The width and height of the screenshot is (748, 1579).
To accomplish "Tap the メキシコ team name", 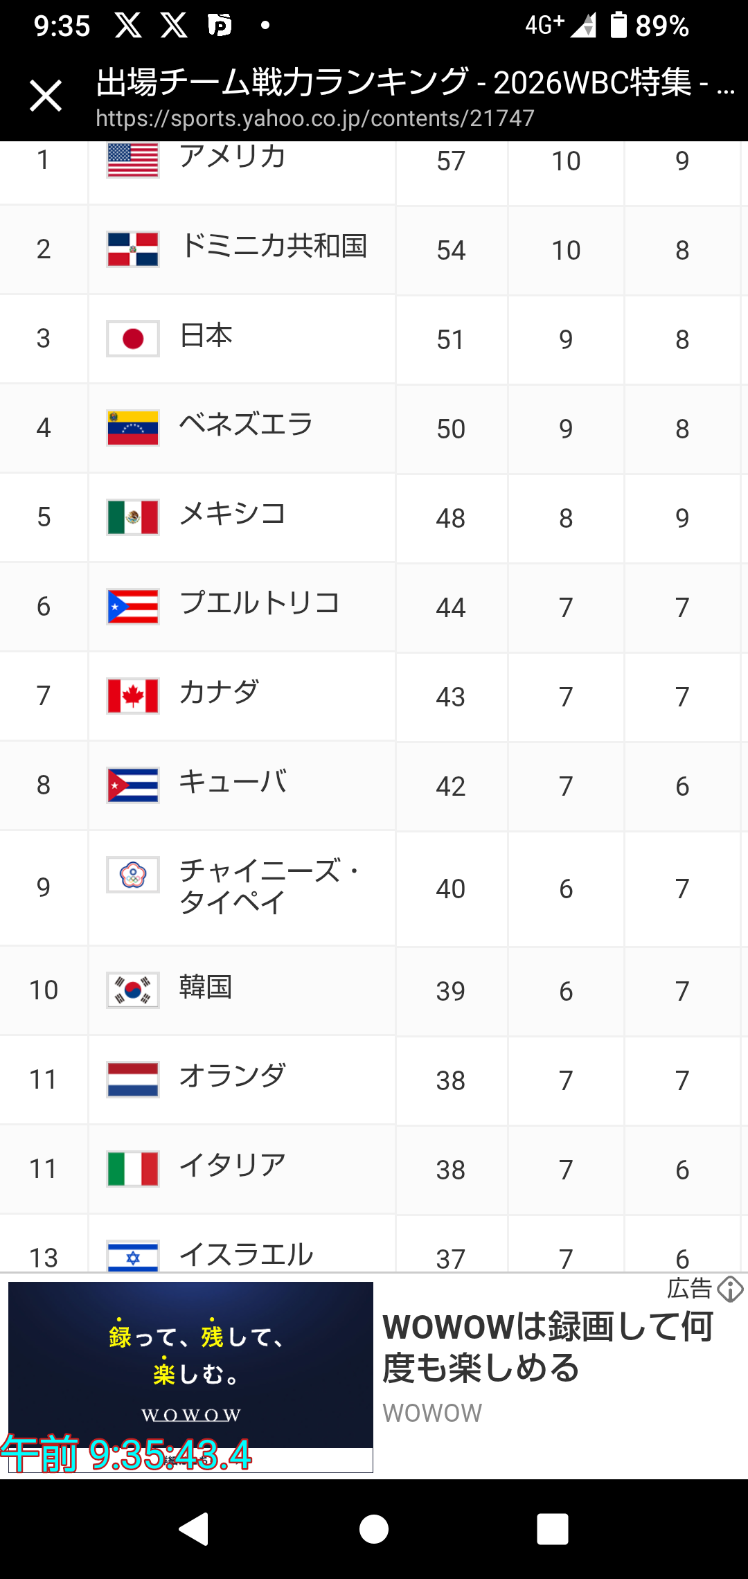I will [233, 515].
